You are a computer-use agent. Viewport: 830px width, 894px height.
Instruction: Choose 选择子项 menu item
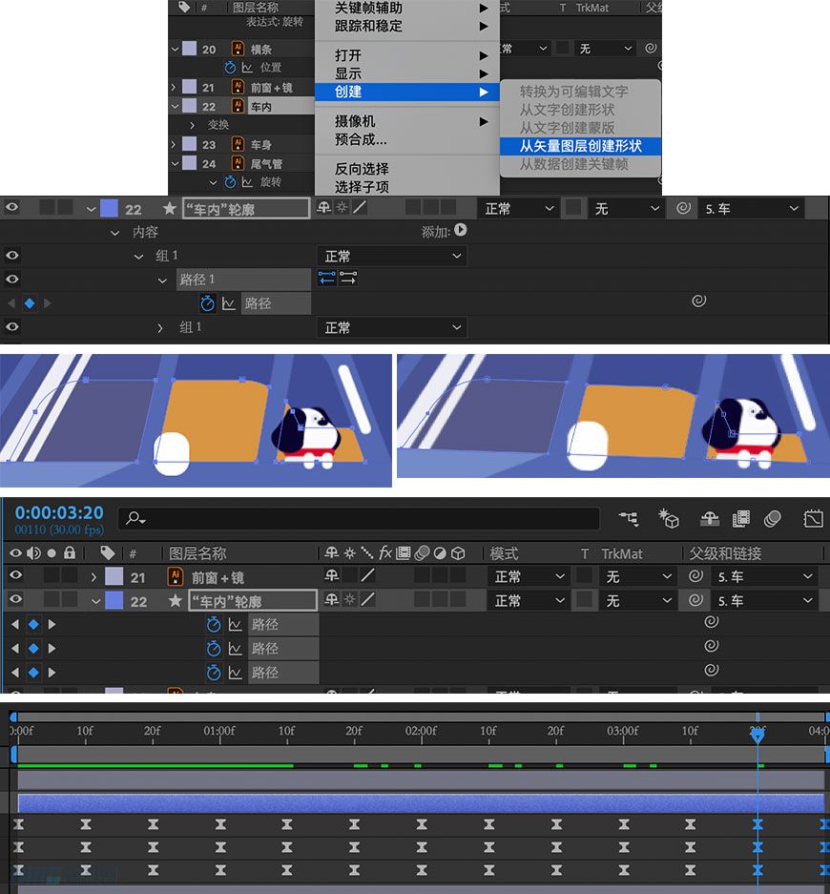click(407, 187)
